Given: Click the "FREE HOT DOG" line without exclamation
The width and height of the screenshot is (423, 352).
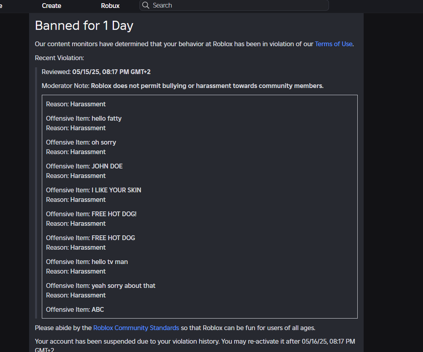Looking at the screenshot, I should click(x=90, y=238).
